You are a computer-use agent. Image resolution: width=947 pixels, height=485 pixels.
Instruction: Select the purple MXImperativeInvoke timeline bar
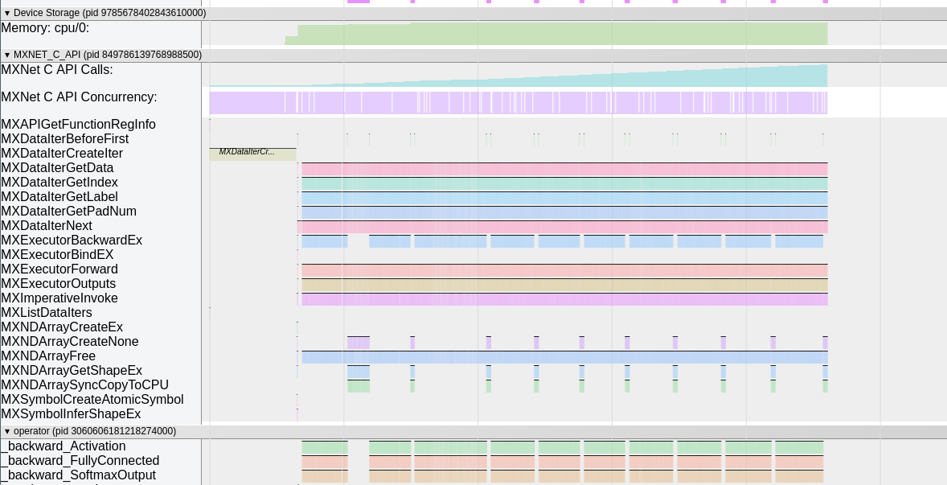coord(564,299)
